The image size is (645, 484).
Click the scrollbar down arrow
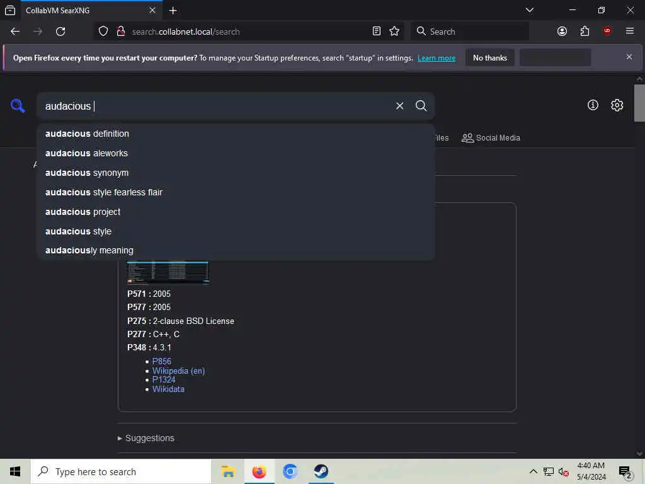pyautogui.click(x=639, y=454)
